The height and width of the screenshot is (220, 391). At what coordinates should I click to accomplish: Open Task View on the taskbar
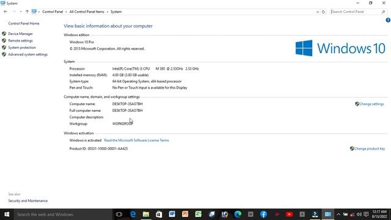[119, 215]
